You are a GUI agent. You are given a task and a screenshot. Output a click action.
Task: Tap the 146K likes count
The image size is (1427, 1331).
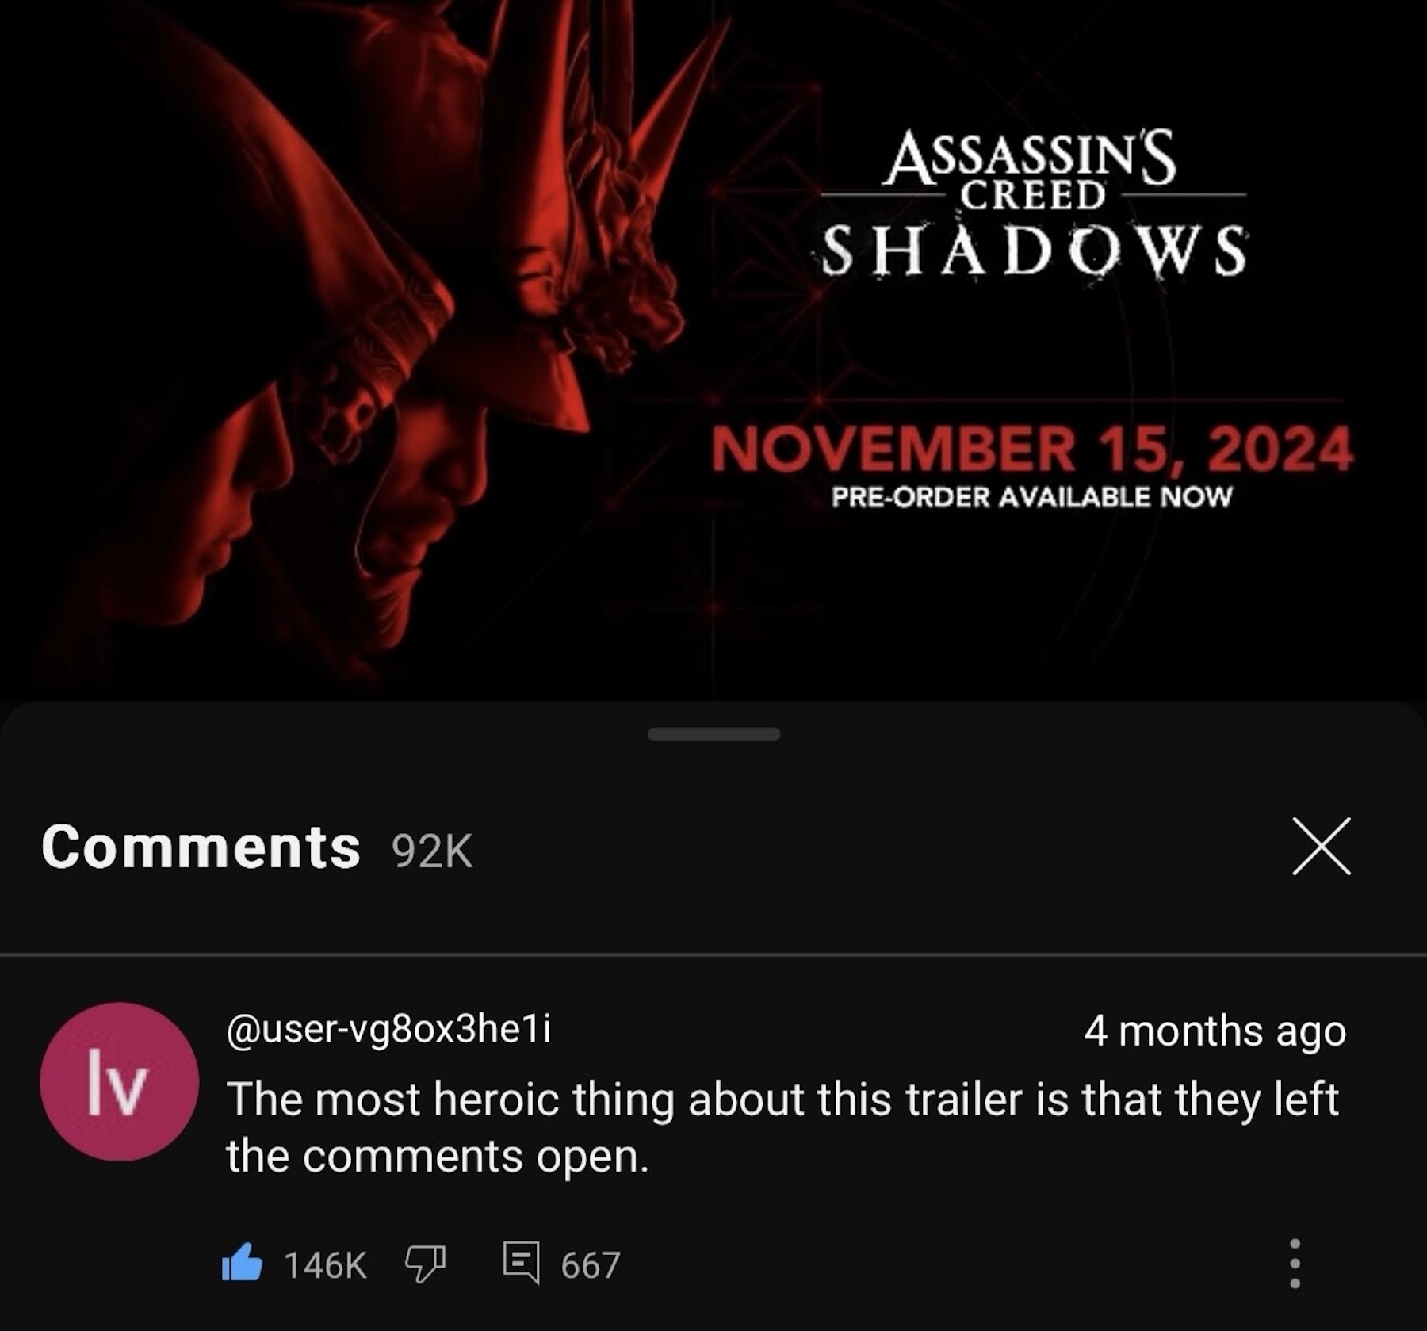coord(325,1264)
